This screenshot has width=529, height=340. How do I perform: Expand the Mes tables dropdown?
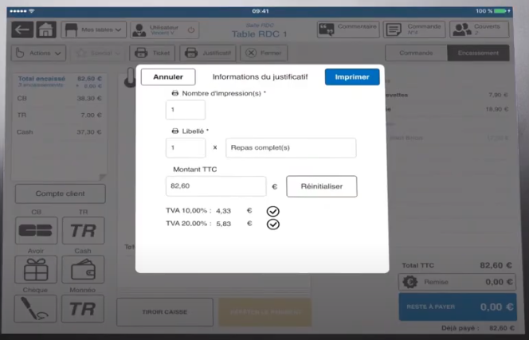(x=94, y=29)
